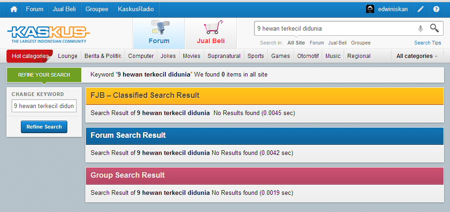Open Jual Beli in top navigation bar
450x212 pixels.
(64, 9)
